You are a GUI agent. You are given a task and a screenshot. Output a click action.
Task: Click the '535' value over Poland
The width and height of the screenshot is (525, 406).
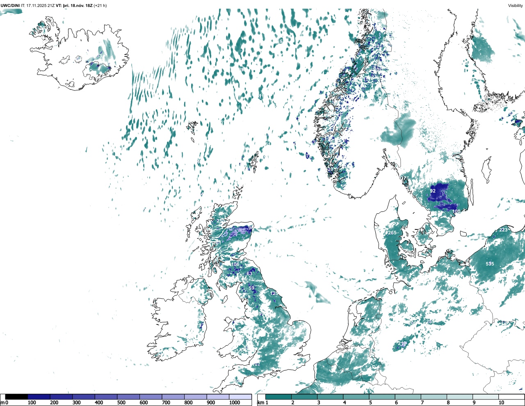click(490, 264)
